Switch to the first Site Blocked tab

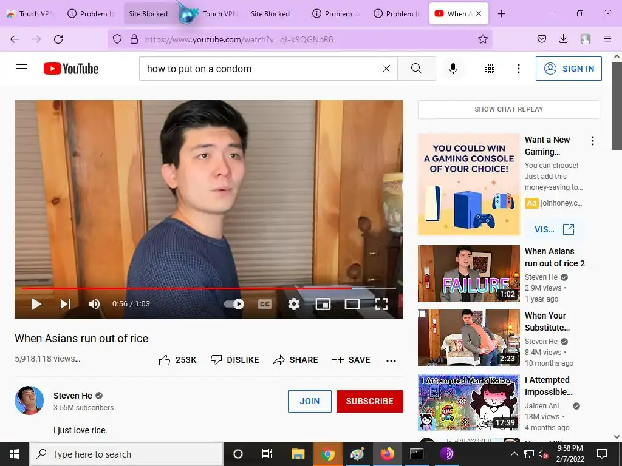[x=148, y=13]
